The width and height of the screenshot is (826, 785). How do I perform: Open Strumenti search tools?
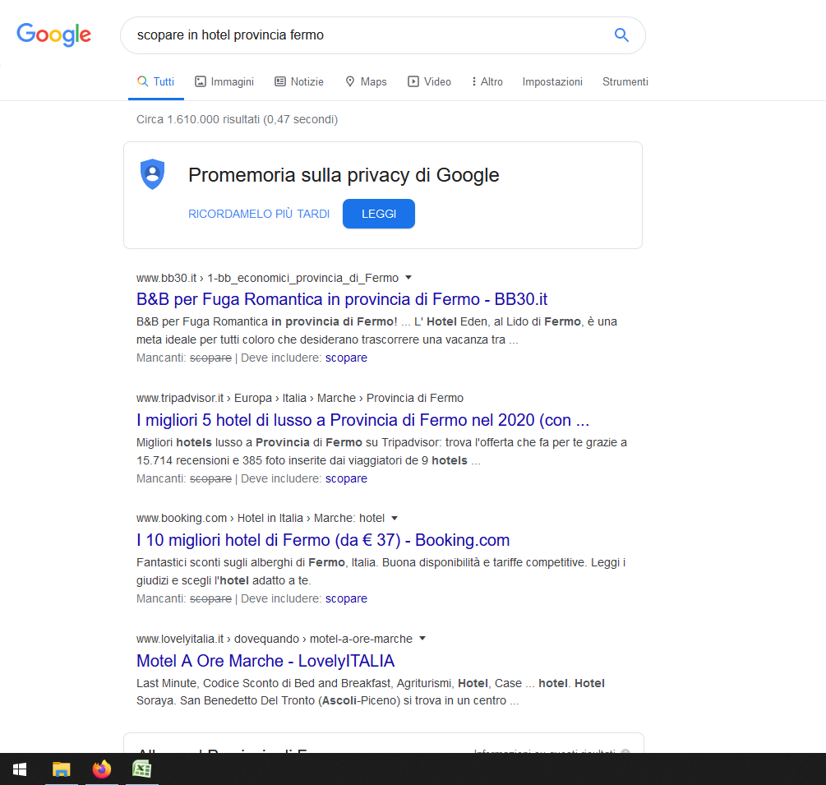point(625,81)
